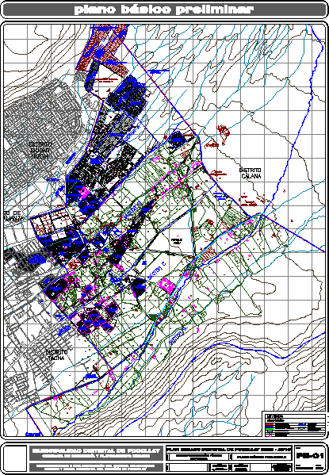Click the legend box title

(x=274, y=416)
